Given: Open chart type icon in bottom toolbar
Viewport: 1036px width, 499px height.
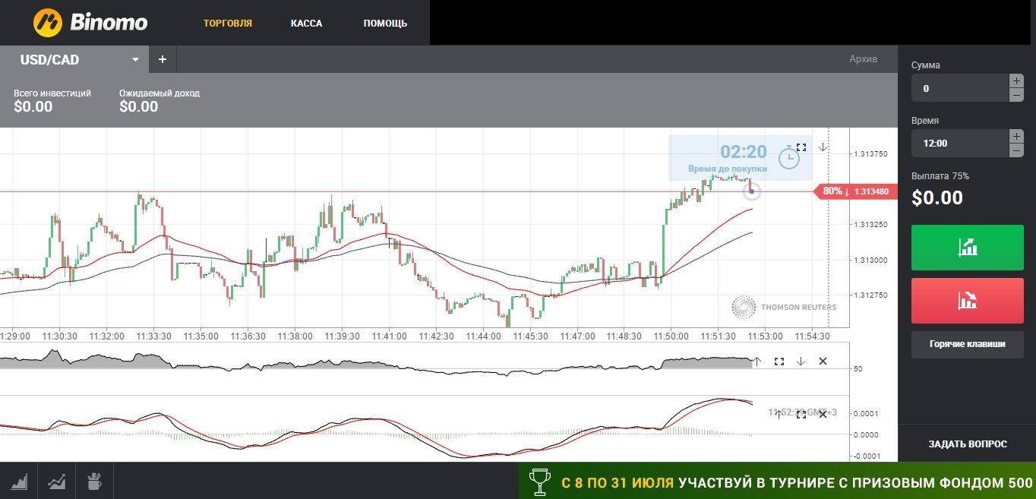Looking at the screenshot, I should 18,481.
